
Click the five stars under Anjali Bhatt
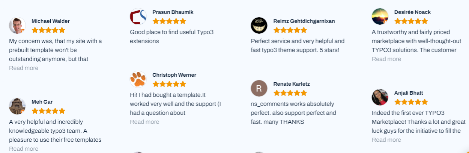click(411, 102)
